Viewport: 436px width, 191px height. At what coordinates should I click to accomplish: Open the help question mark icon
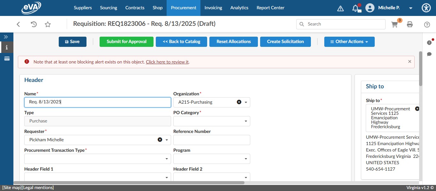pyautogui.click(x=427, y=24)
